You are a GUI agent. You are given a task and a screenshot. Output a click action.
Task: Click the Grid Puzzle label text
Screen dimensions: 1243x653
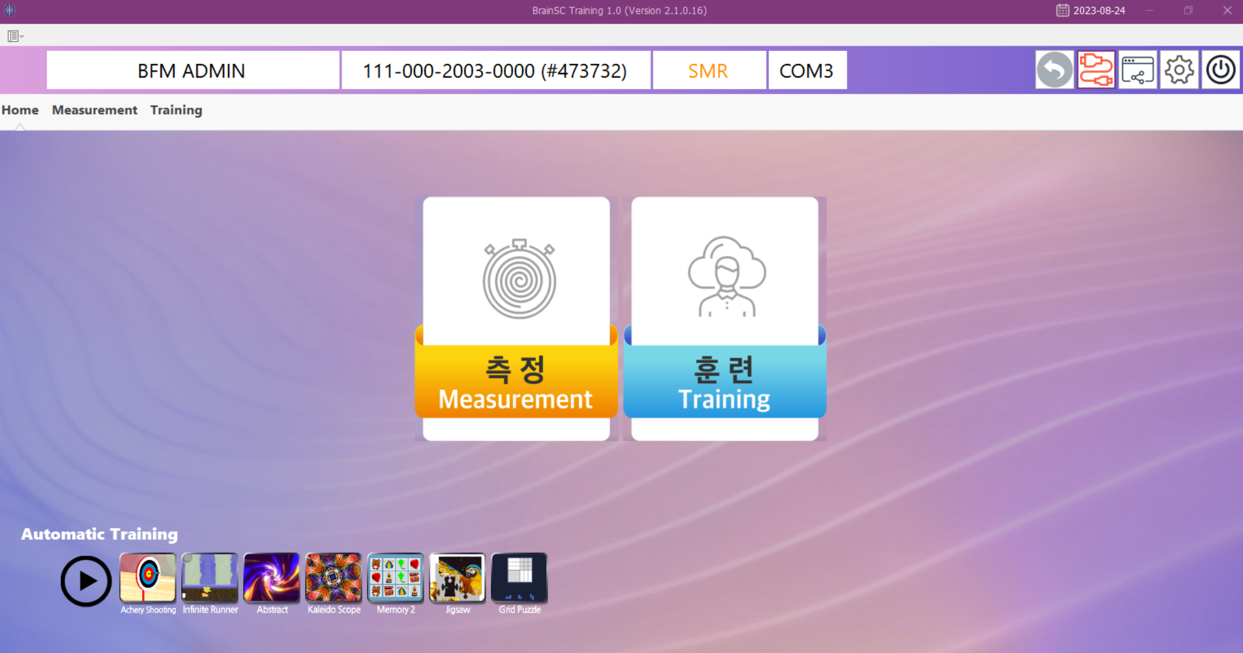519,610
